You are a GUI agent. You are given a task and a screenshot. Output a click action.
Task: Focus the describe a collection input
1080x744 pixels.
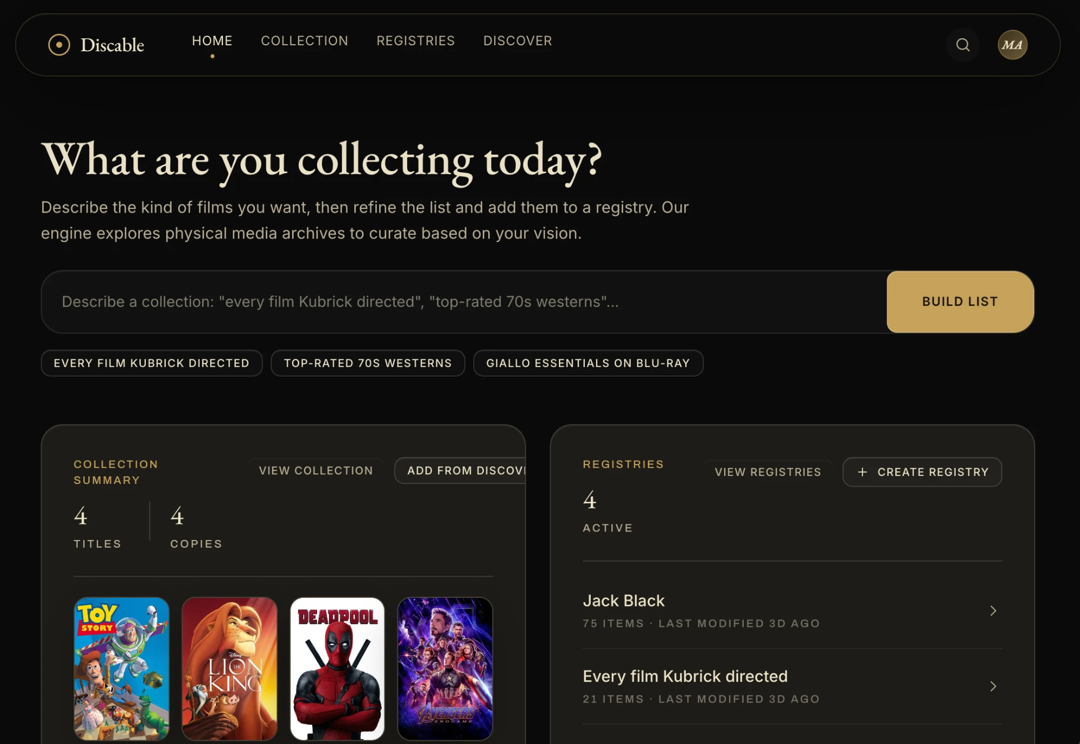click(464, 302)
